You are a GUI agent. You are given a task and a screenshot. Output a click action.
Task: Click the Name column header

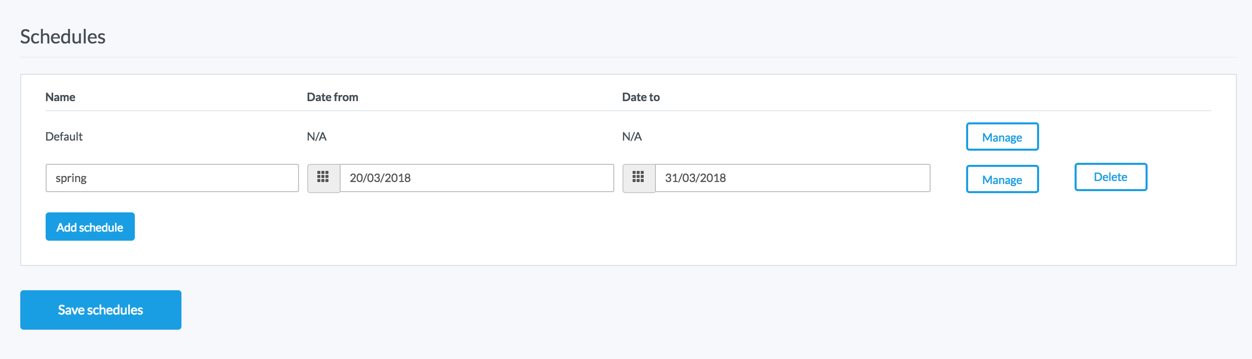coord(60,97)
